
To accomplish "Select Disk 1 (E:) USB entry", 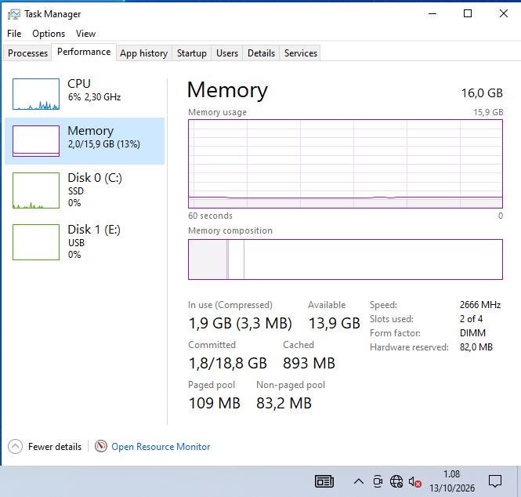I will pyautogui.click(x=85, y=241).
